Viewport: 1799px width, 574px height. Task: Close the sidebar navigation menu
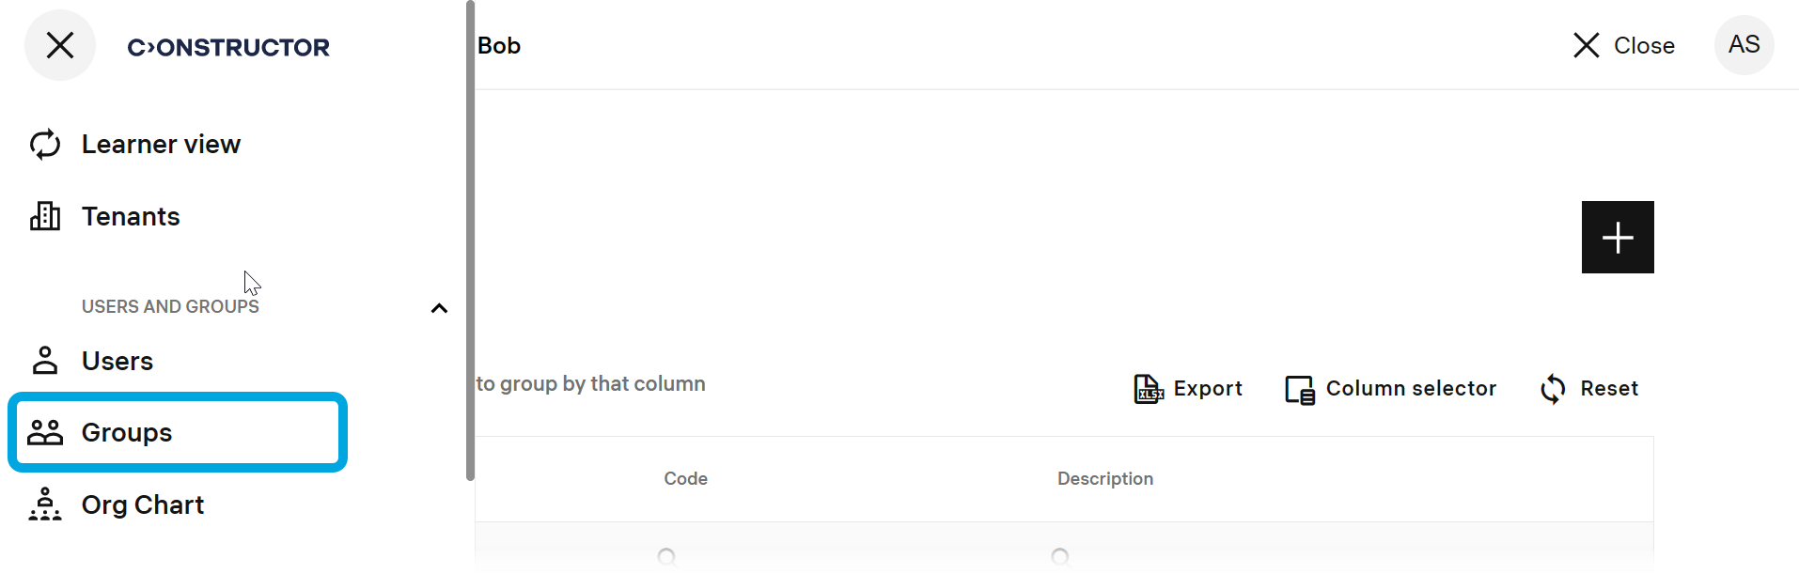tap(60, 45)
